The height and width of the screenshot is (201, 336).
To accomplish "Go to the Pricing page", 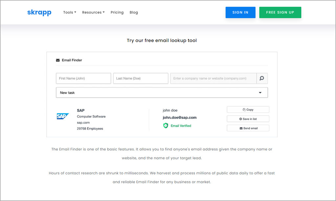I will pos(117,12).
